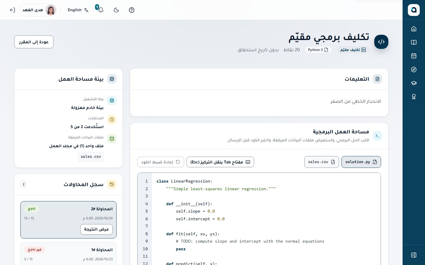Image resolution: width=425 pixels, height=265 pixels.
Task: Go to Home via sidebar house icon
Action: 414,29
